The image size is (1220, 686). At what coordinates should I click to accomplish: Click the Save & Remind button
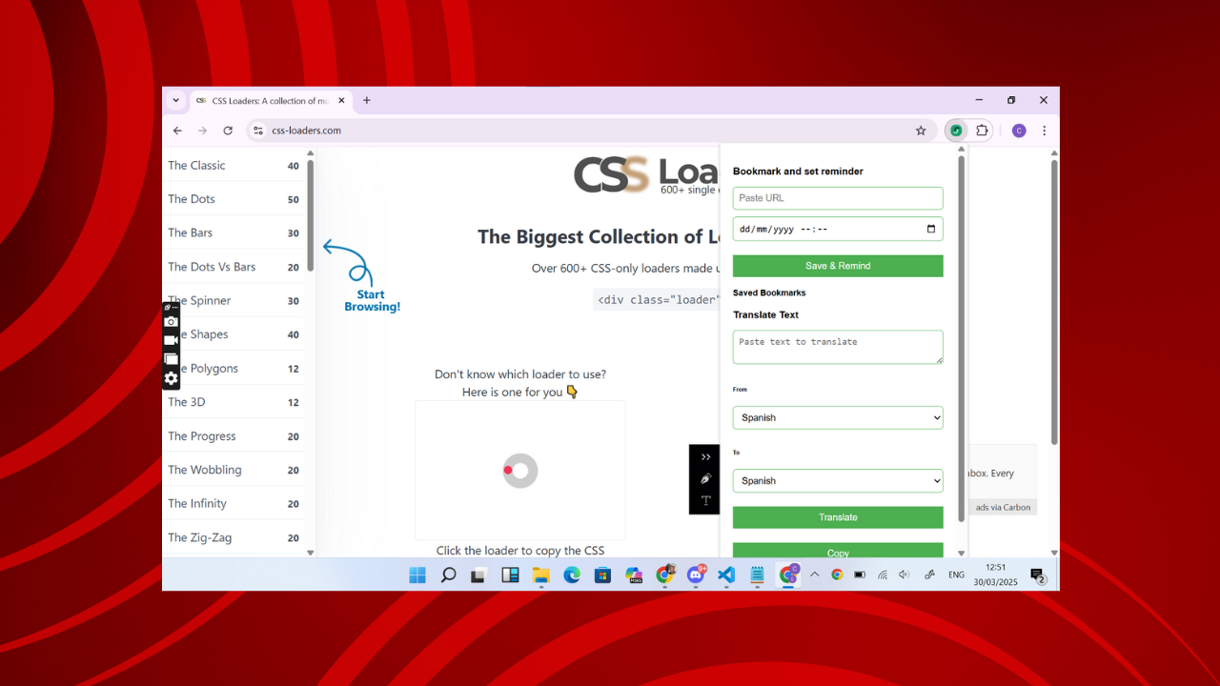coord(838,266)
